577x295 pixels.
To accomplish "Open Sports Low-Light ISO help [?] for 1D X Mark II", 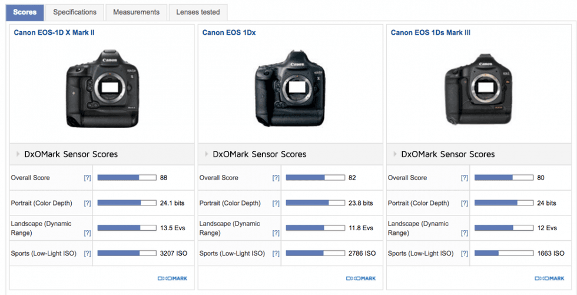I will point(87,253).
